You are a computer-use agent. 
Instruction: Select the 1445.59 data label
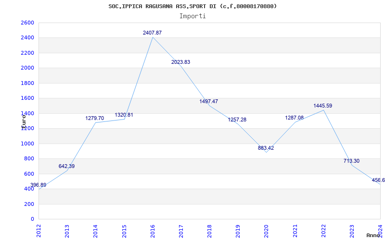(x=323, y=106)
